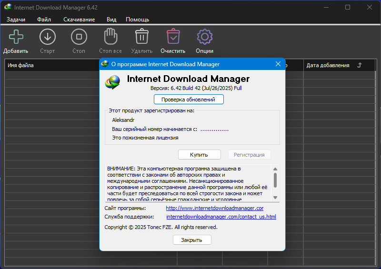Viewport: 381px width, 269px height.
Task: Click the Стоп все hand icon
Action: click(x=110, y=37)
